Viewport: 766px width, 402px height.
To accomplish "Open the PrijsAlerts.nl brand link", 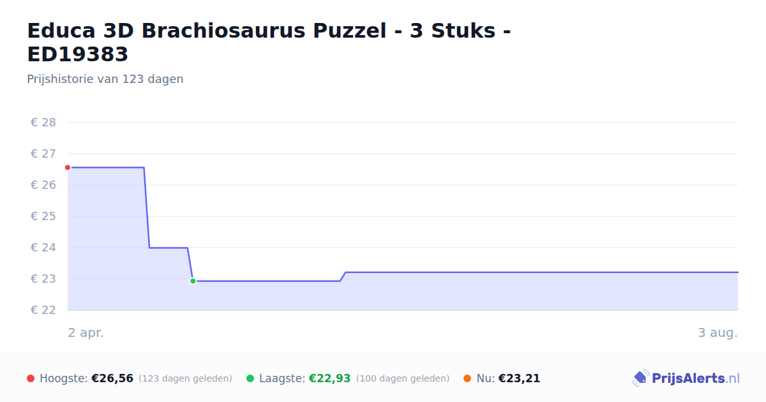I will [686, 378].
